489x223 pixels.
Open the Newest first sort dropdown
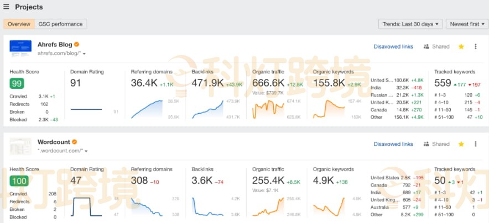(x=467, y=24)
